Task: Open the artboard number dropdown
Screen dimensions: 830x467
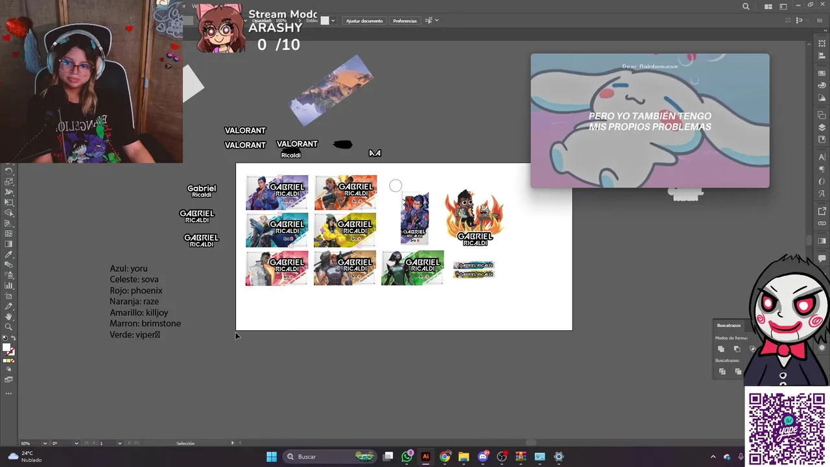Action: (119, 443)
